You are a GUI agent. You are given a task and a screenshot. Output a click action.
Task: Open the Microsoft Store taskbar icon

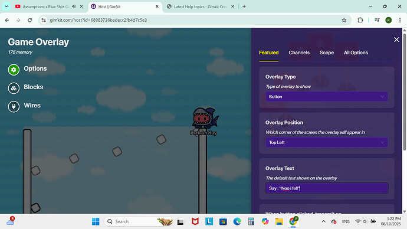(x=223, y=221)
